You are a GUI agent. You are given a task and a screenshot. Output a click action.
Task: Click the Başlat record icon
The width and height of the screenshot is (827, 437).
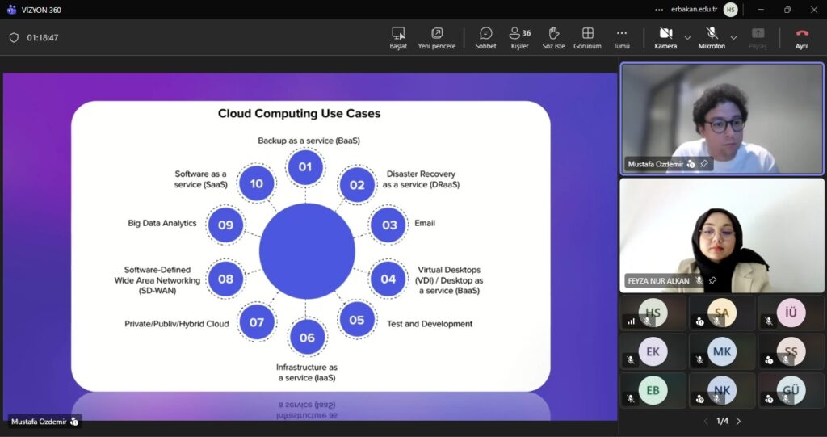pos(398,33)
